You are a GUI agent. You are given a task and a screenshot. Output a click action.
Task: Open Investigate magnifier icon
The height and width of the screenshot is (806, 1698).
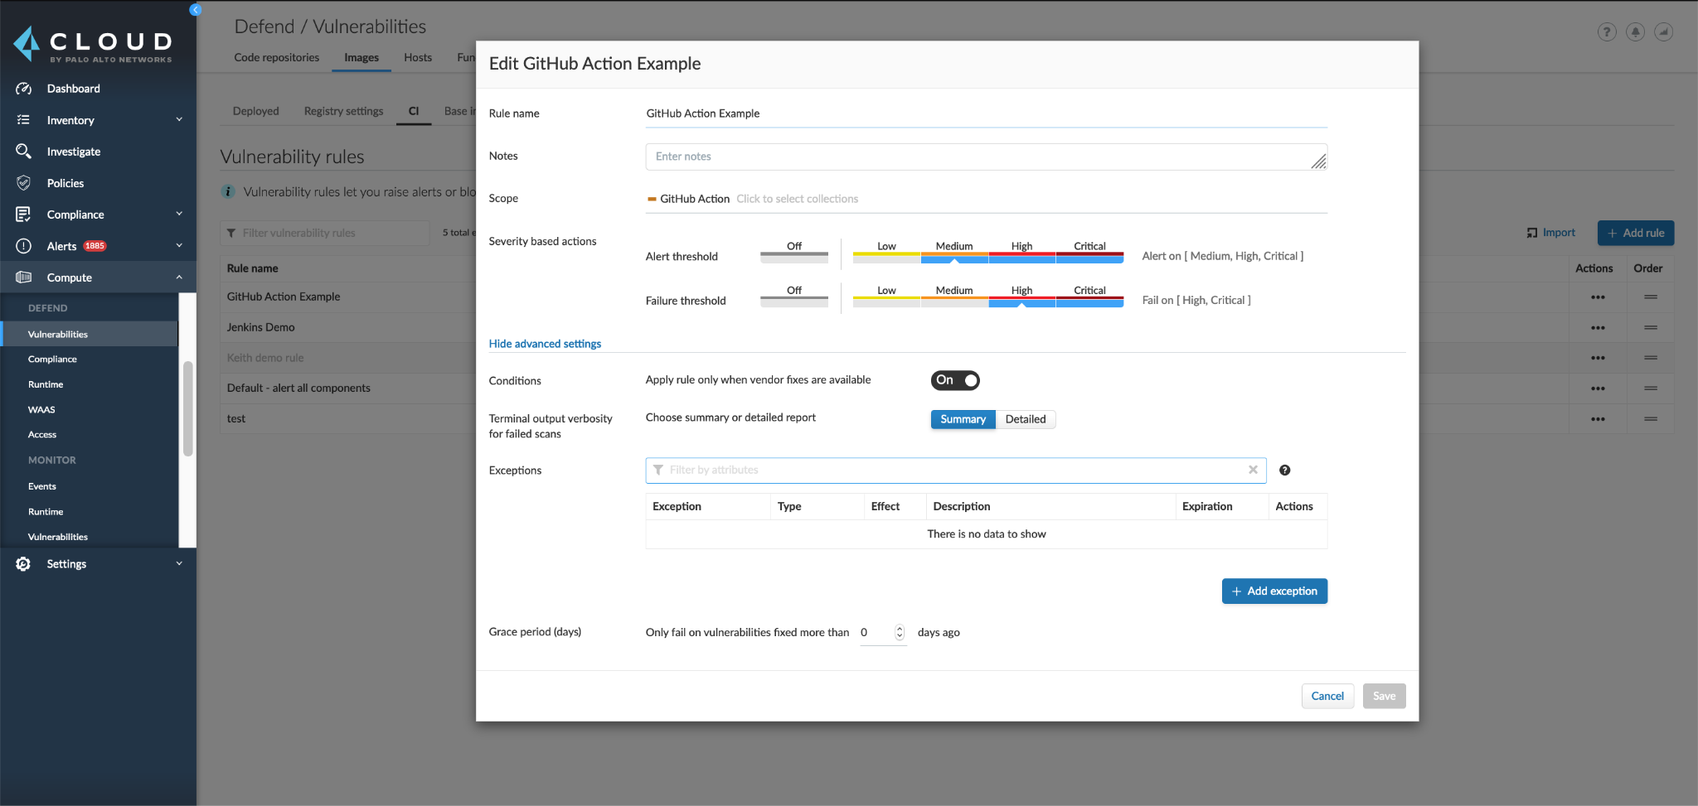click(23, 152)
